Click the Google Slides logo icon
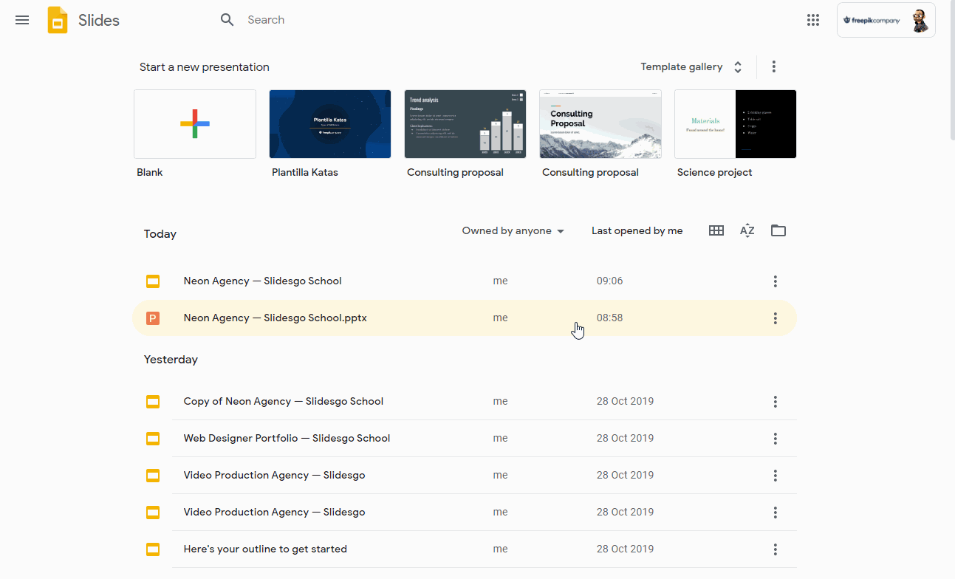Image resolution: width=955 pixels, height=579 pixels. (x=58, y=20)
